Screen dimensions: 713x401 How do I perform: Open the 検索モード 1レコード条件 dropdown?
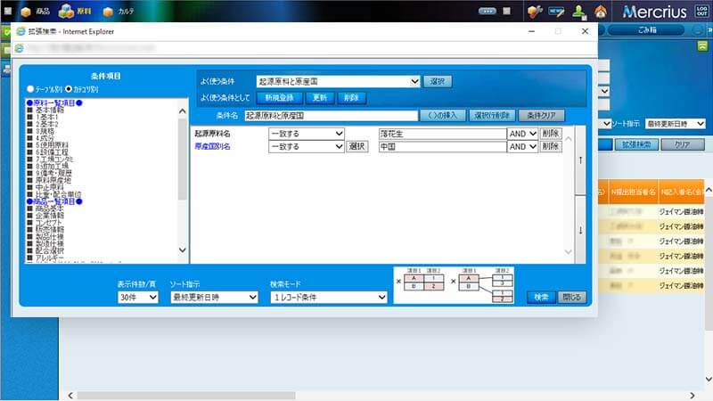[329, 298]
